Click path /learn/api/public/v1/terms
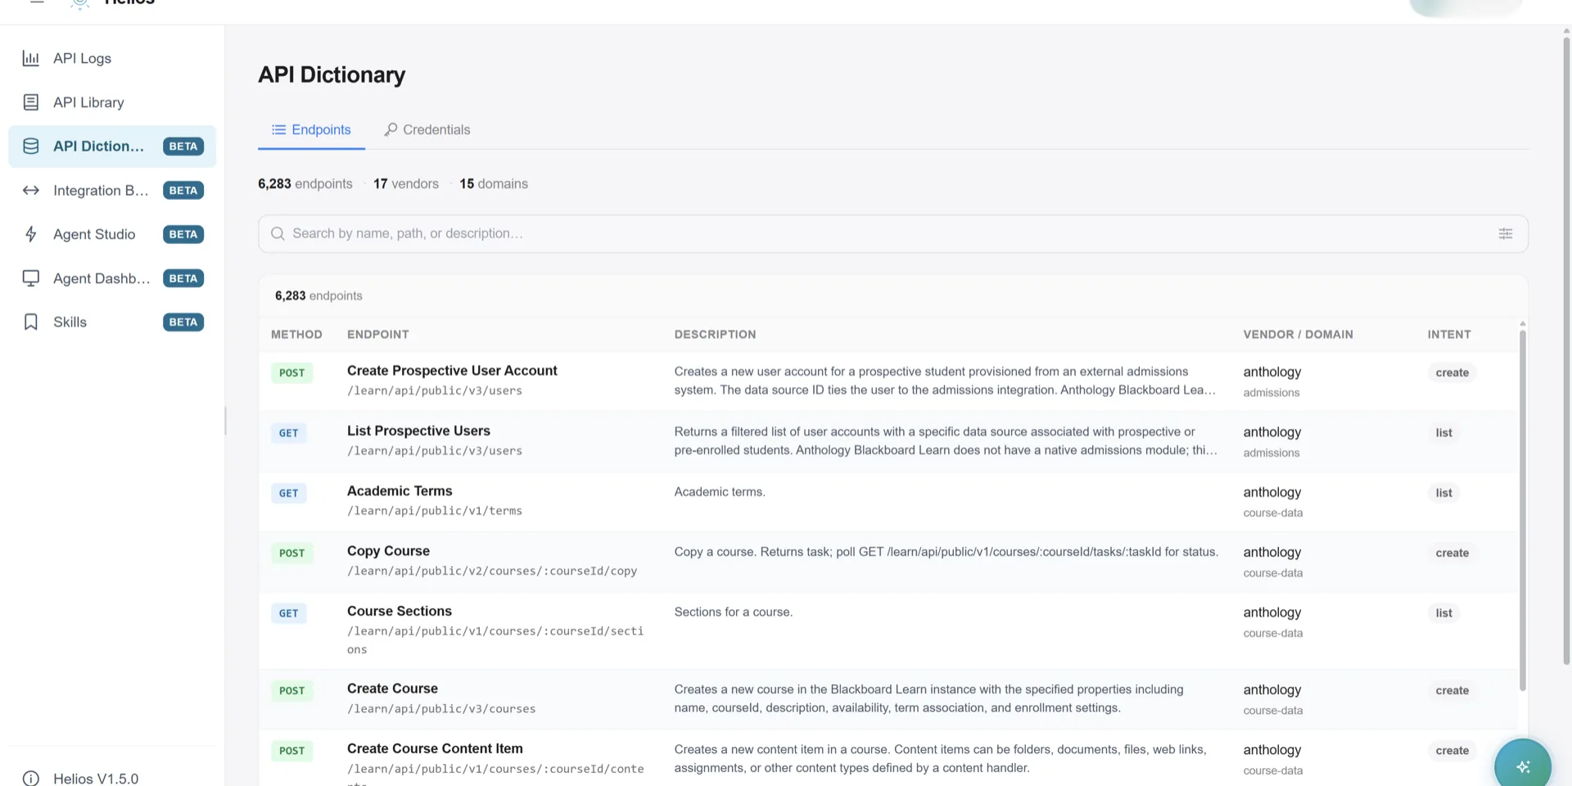Image resolution: width=1572 pixels, height=786 pixels. click(434, 512)
